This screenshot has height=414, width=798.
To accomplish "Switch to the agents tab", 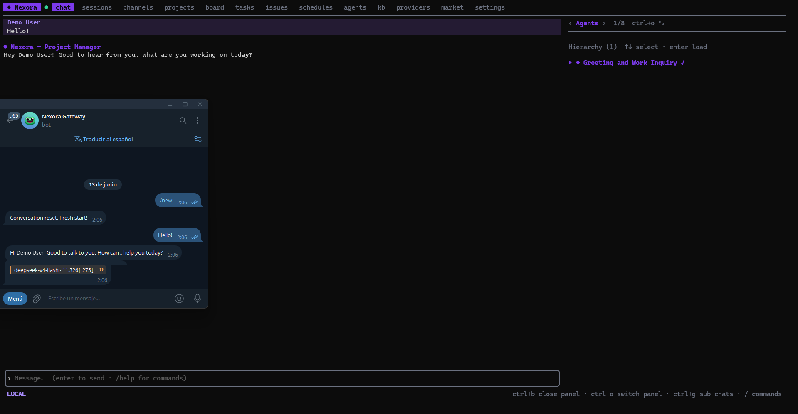I will tap(355, 7).
